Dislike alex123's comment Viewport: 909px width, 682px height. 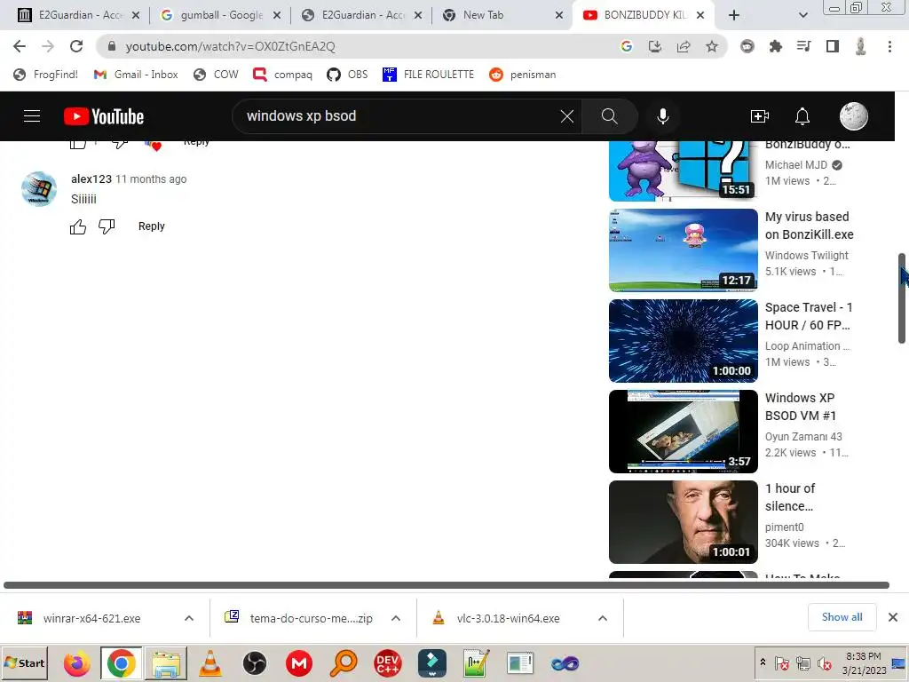point(107,226)
